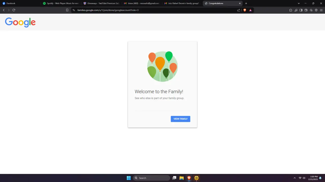Screen dimensions: 325x182
Task: Open the Brave VPN shield icon
Action: coord(316,10)
